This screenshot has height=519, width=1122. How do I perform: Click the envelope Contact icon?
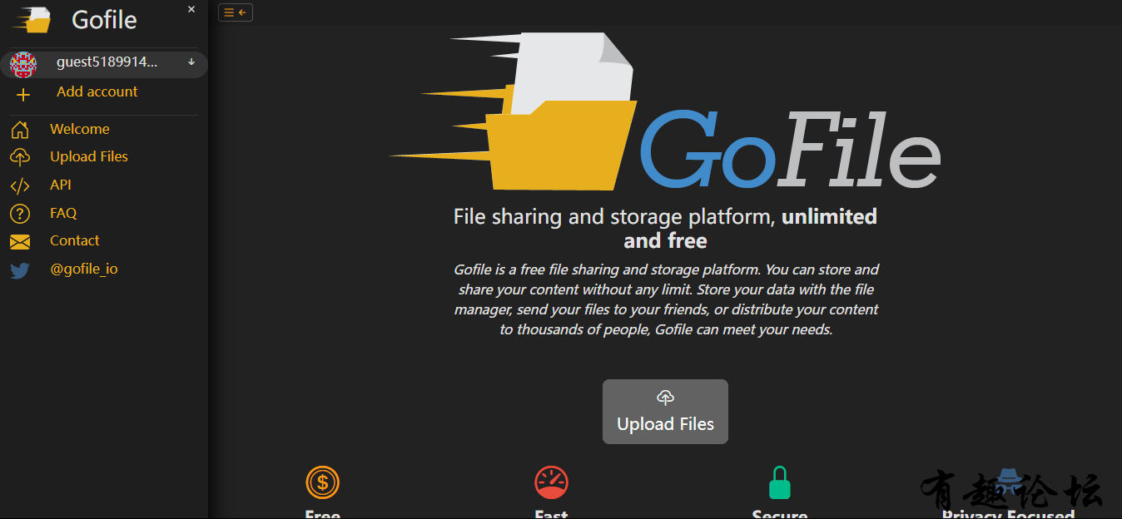(x=20, y=242)
